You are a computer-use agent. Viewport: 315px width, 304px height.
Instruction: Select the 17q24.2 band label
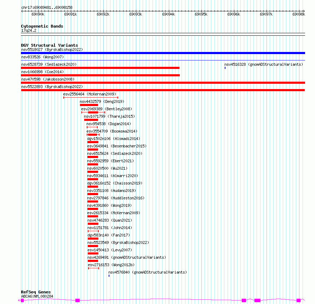pos(29,30)
